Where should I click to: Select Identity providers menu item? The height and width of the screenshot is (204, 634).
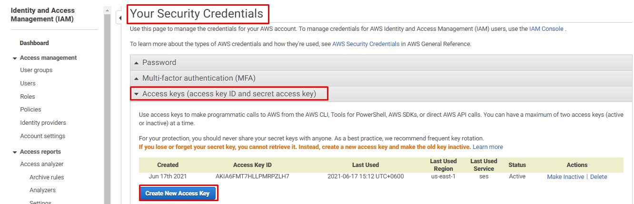coord(43,123)
